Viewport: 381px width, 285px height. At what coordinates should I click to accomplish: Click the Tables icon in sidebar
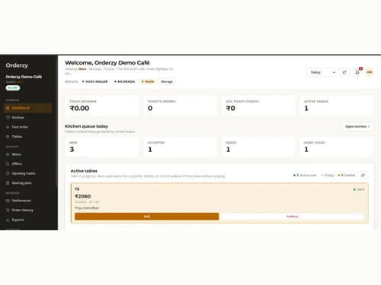click(8, 137)
